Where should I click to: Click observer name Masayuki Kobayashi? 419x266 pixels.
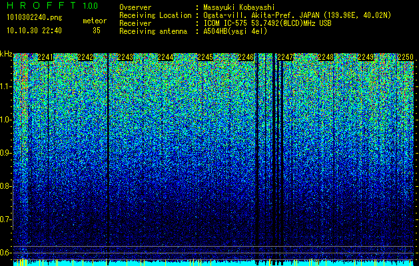[238, 7]
